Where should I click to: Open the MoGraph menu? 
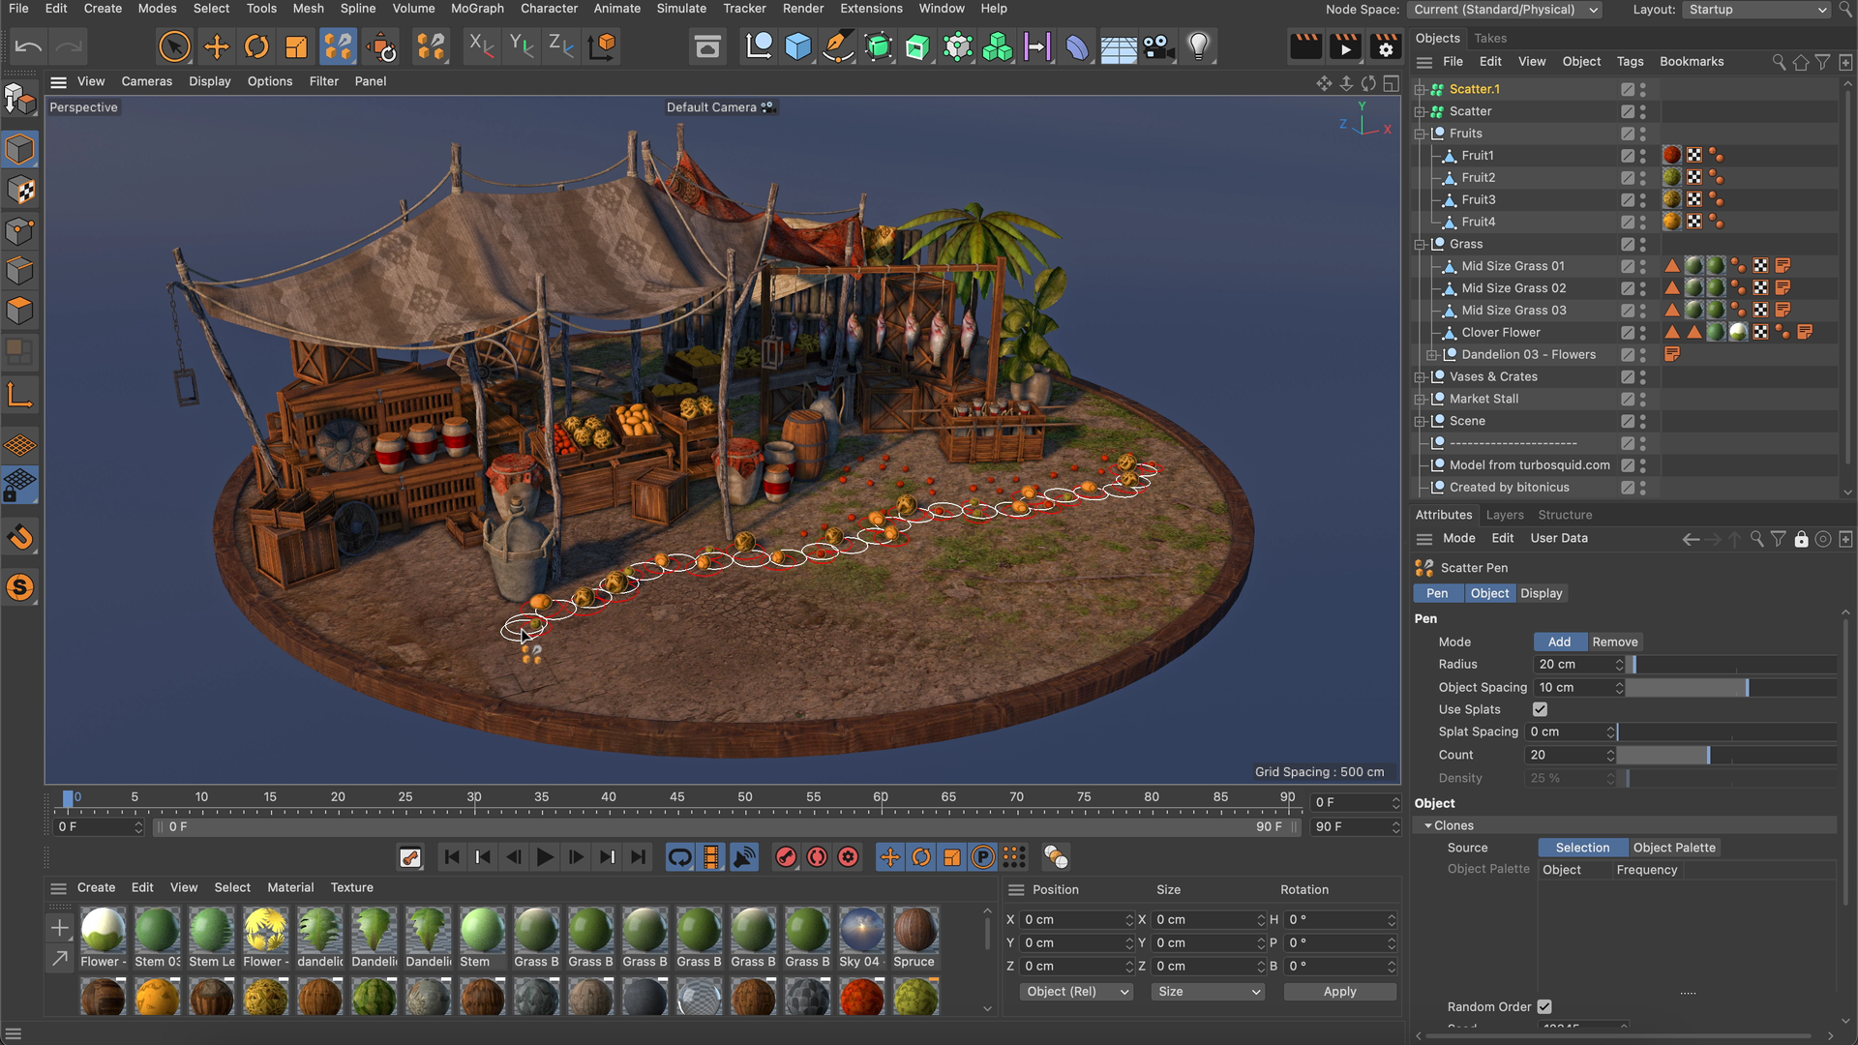[x=477, y=9]
